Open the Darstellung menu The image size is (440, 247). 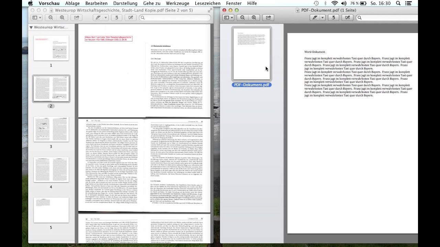pos(125,3)
